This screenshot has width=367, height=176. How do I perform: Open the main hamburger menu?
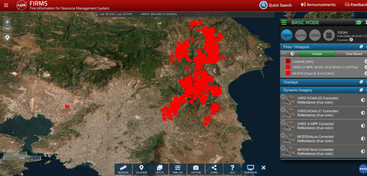pyautogui.click(x=6, y=5)
